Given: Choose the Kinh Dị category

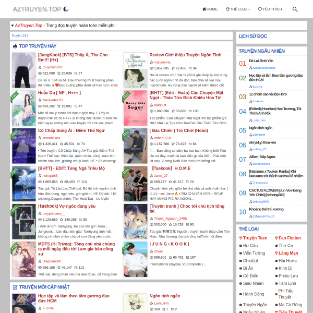Looking at the screenshot, I should click(x=285, y=268).
